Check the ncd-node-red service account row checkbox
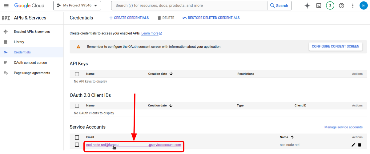Viewport: 370px width, 154px height. pyautogui.click(x=77, y=145)
